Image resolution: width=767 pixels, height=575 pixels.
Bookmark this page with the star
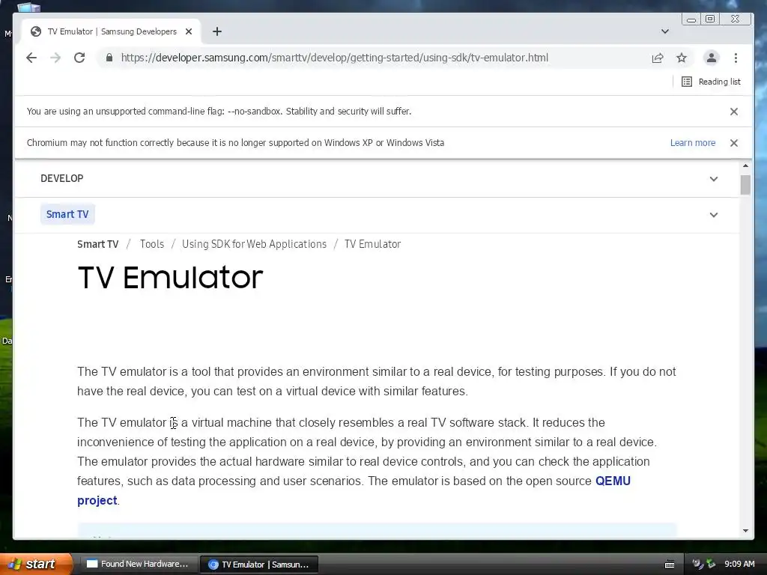click(682, 58)
